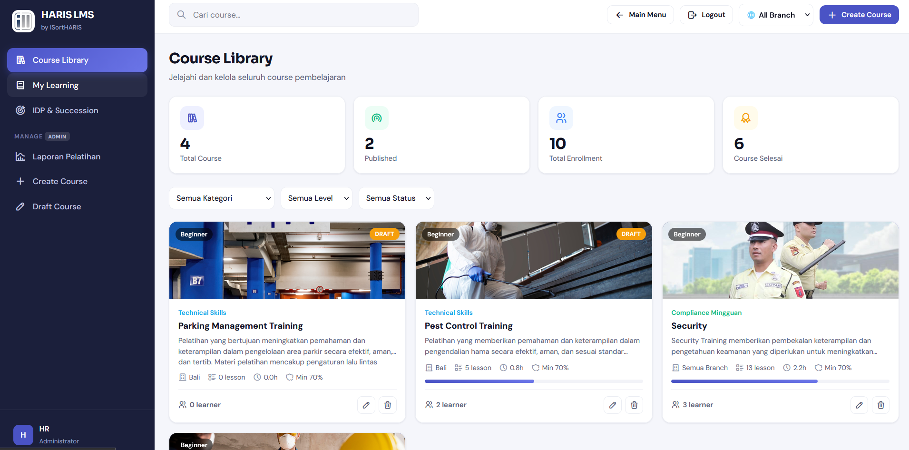The width and height of the screenshot is (909, 450).
Task: Return to Main Menu
Action: click(x=640, y=15)
